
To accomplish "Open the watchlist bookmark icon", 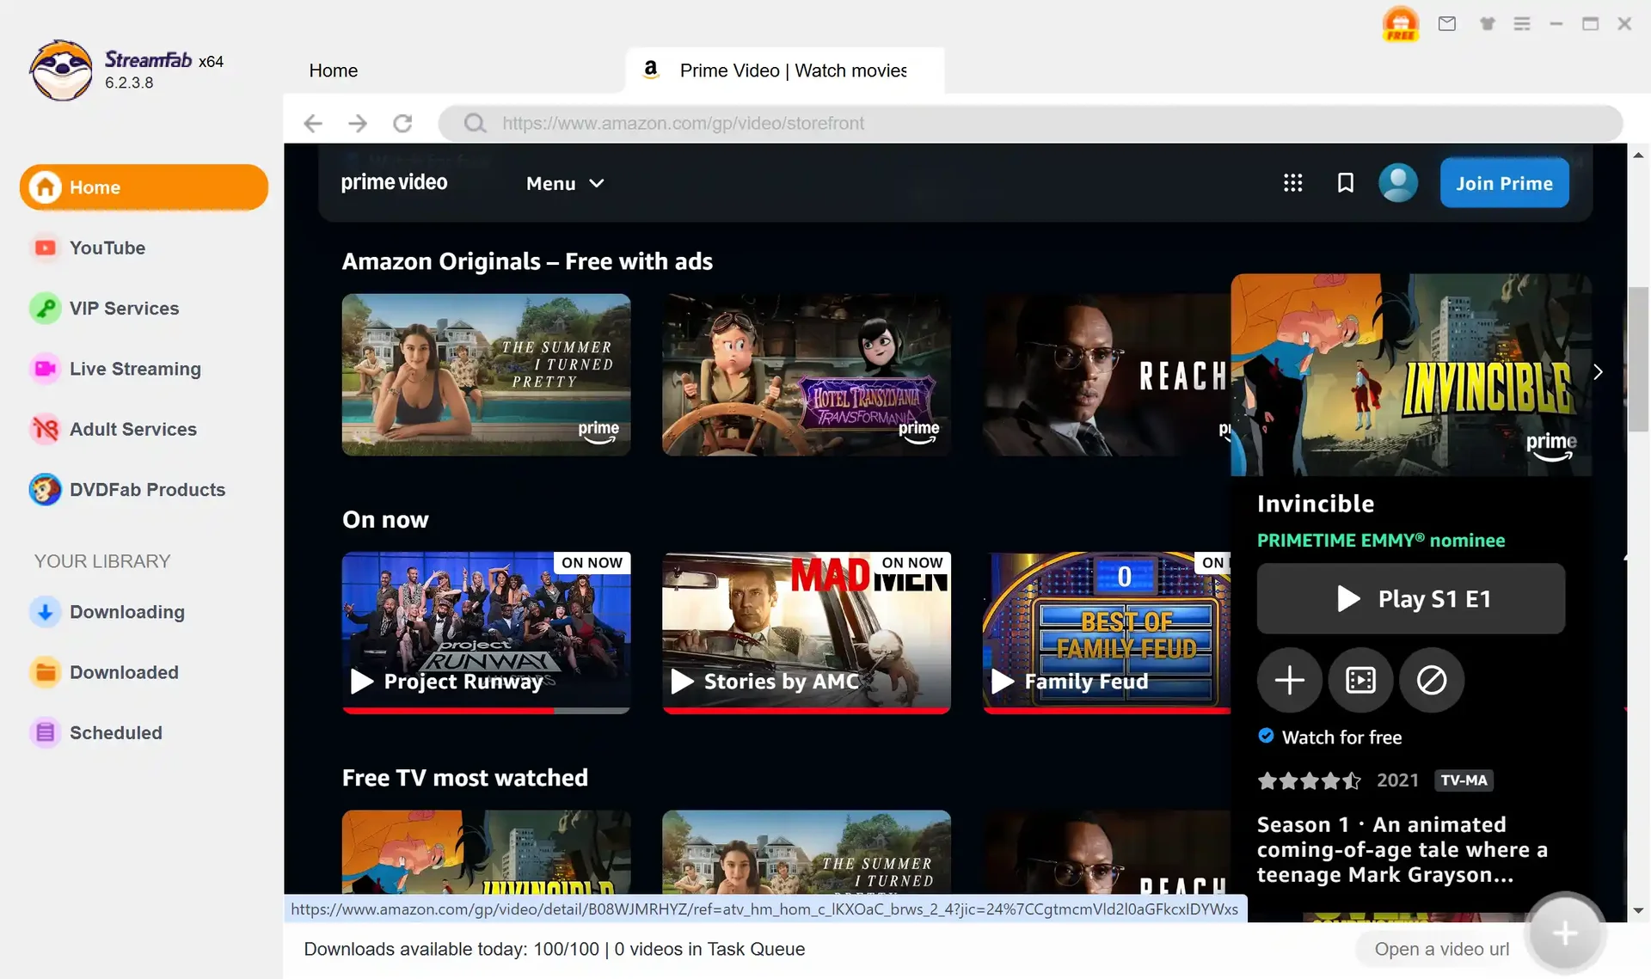I will click(x=1346, y=183).
